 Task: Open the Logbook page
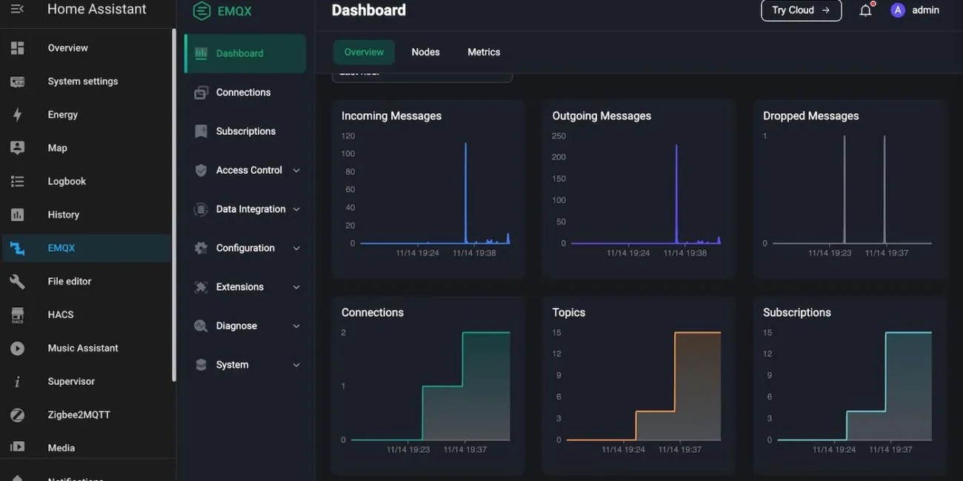(67, 181)
